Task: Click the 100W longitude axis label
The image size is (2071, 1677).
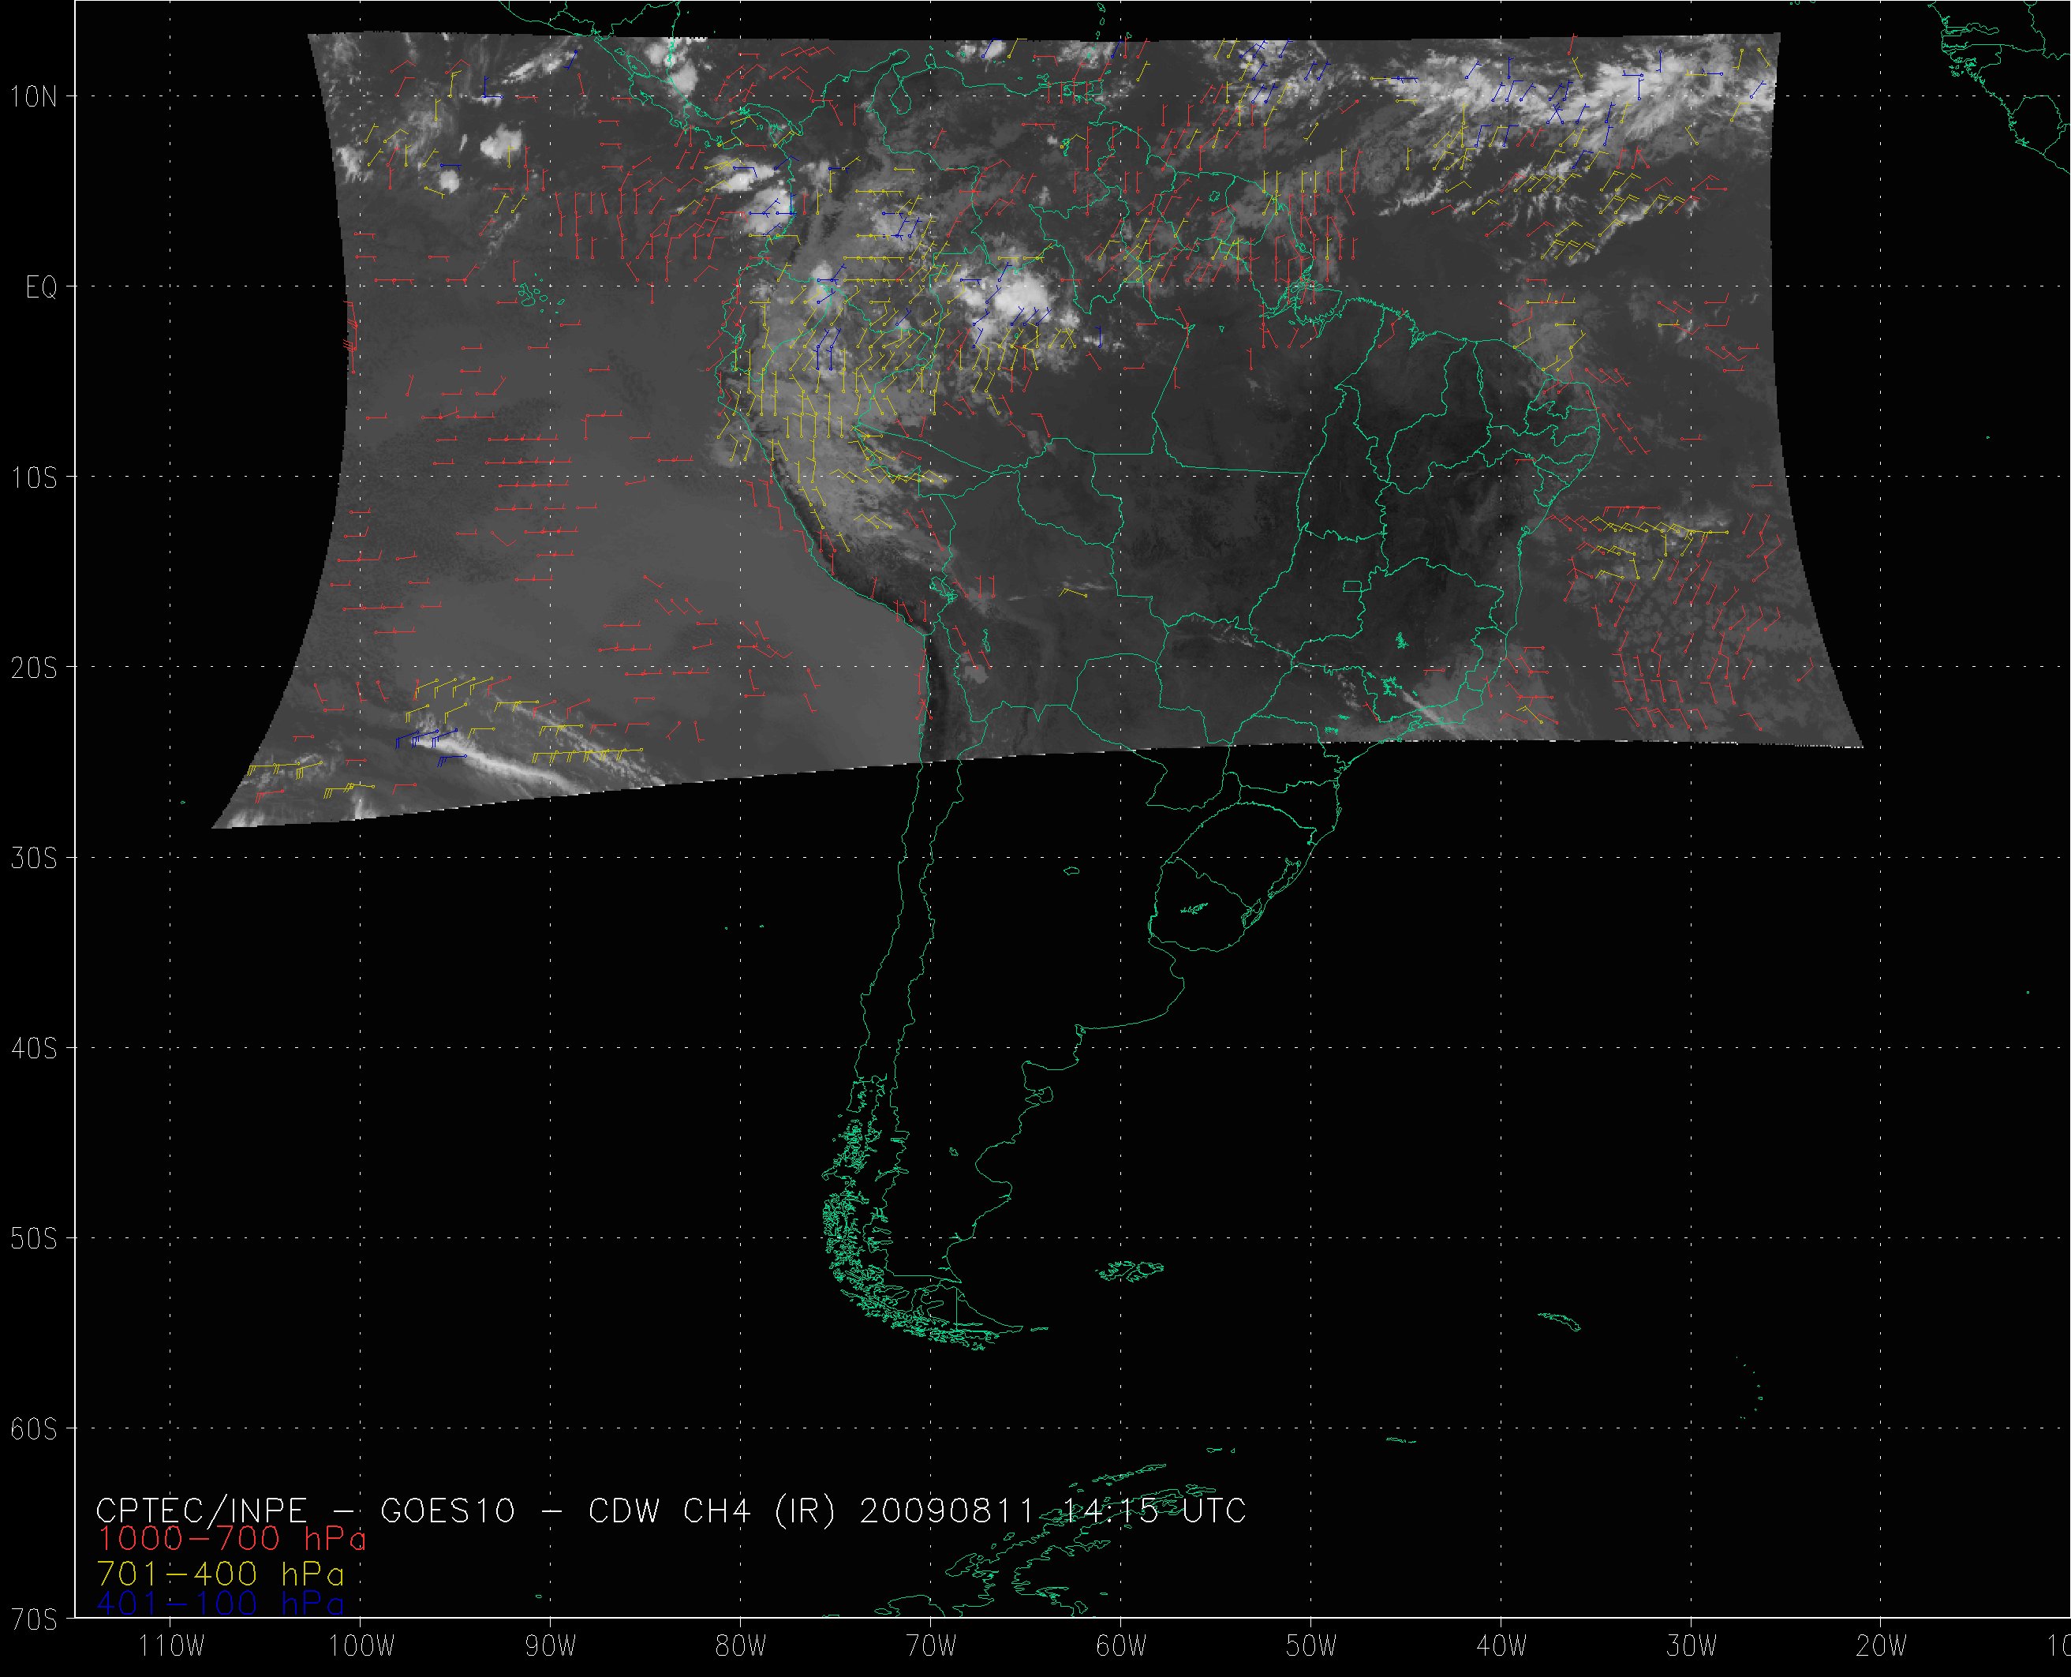Action: 362,1646
